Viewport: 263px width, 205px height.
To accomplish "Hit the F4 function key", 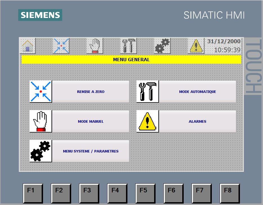I will pyautogui.click(x=117, y=193).
